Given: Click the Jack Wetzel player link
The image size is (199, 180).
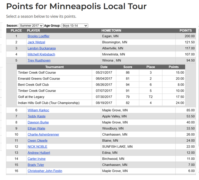Looking at the screenshot, I should [x=36, y=42].
